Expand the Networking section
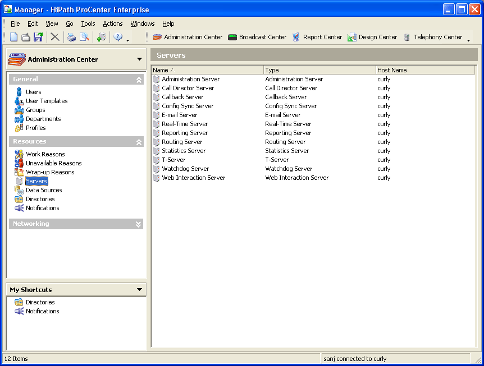Screen dimensions: 484x366 (139, 224)
